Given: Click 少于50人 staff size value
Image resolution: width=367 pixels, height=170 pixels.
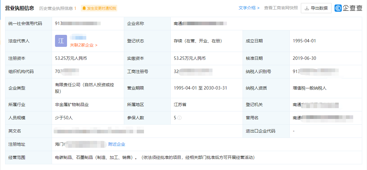Looking at the screenshot, I should point(64,118).
